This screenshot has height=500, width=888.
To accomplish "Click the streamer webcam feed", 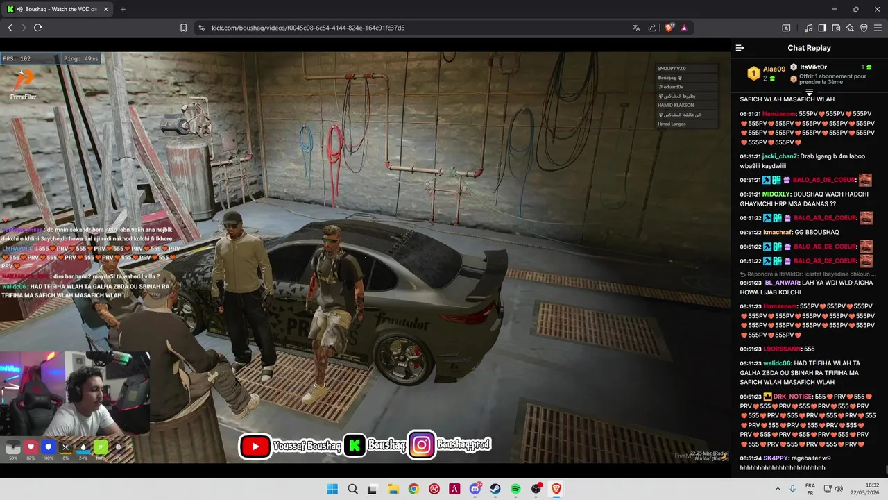I will pyautogui.click(x=74, y=393).
